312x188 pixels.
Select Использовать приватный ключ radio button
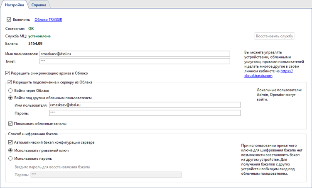10,150
